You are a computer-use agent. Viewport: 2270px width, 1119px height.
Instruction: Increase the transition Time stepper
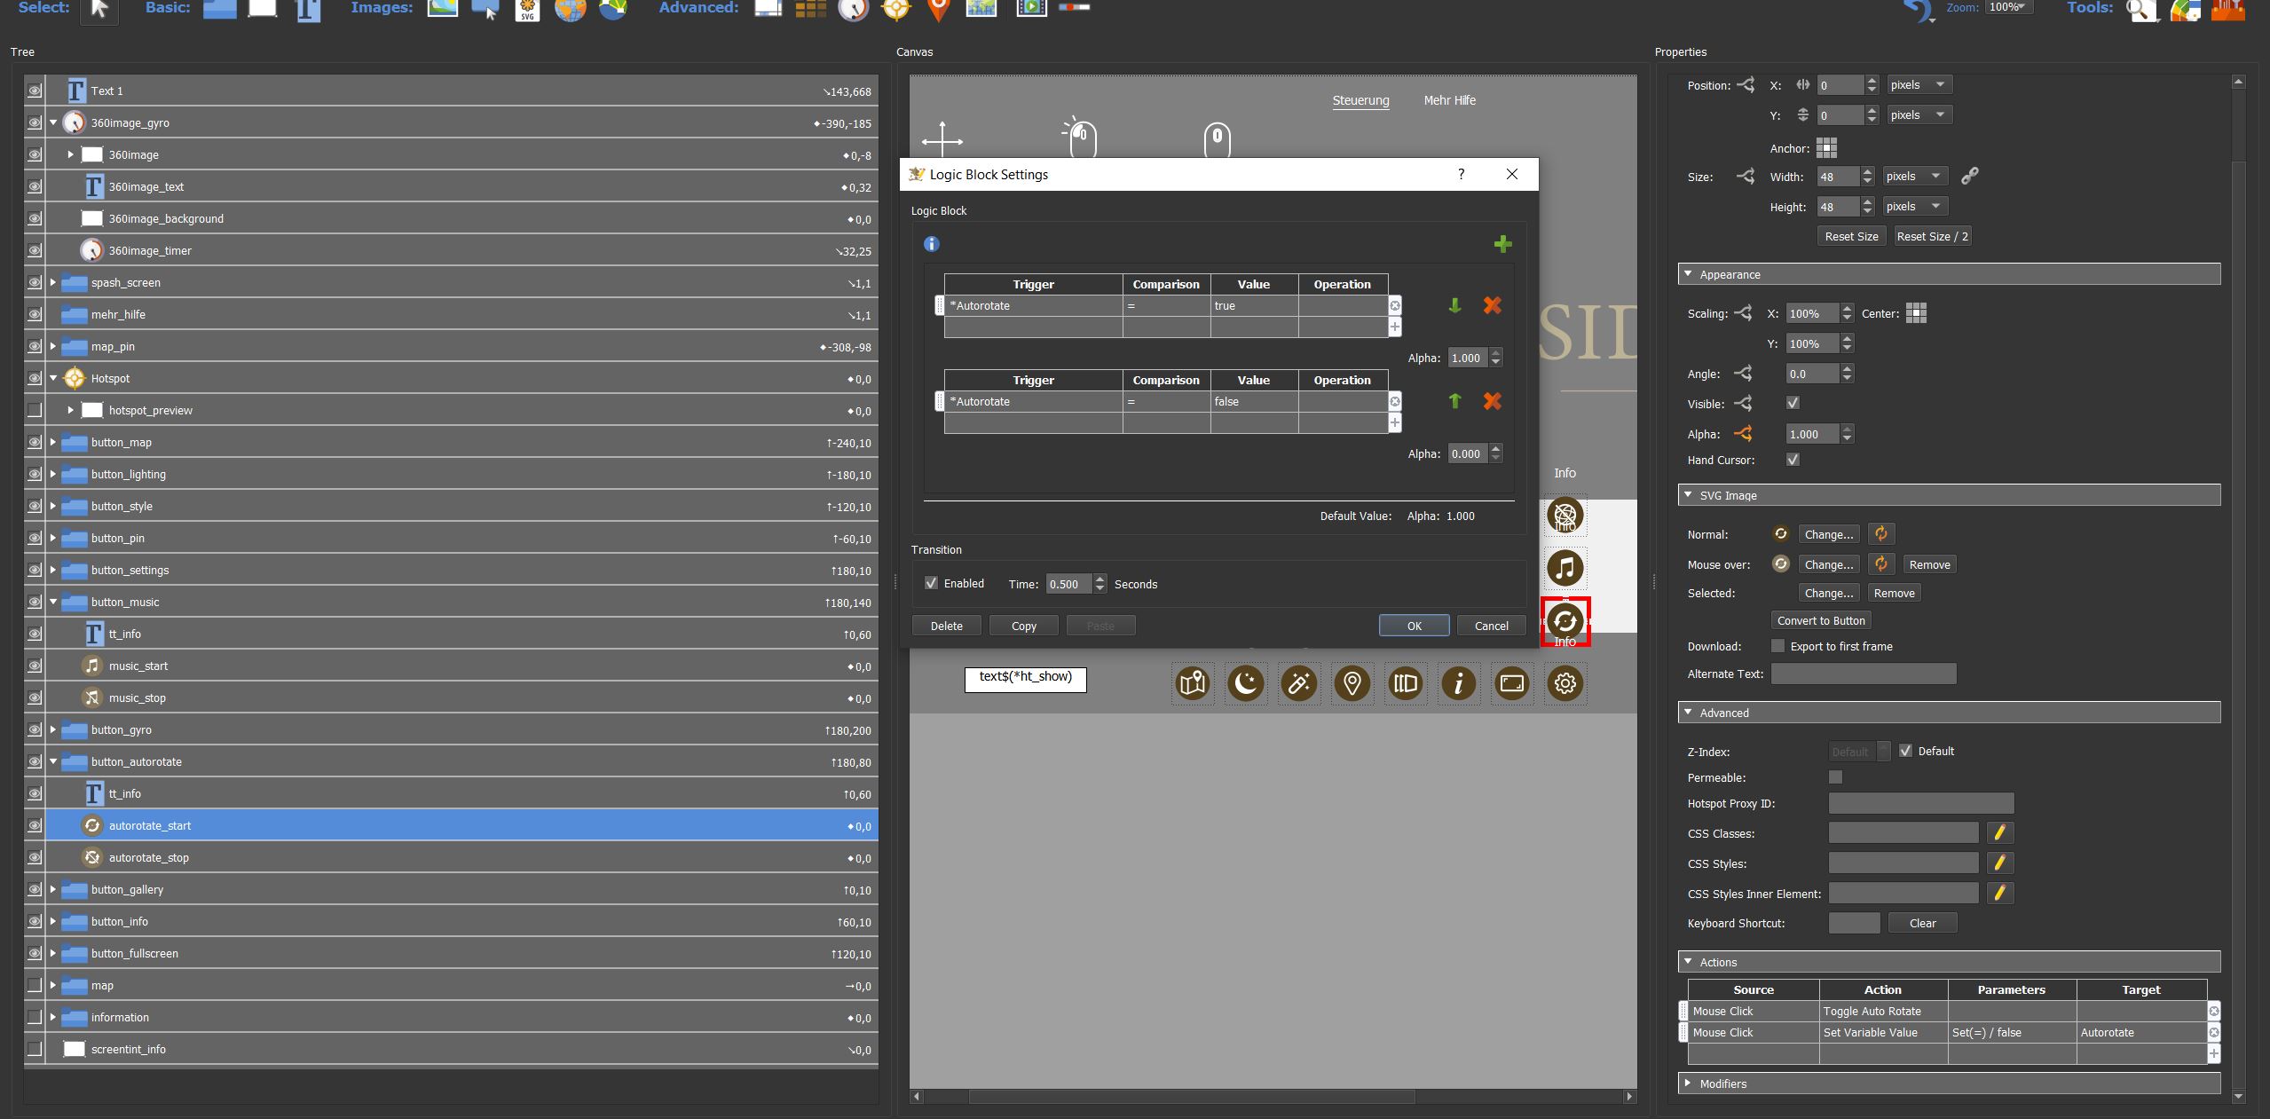[1100, 579]
